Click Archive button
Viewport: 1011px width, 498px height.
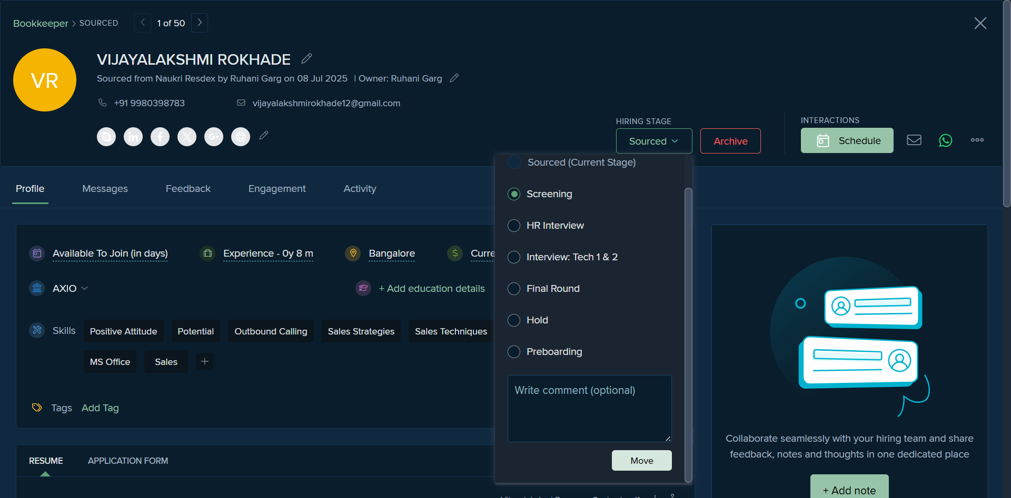pos(730,141)
